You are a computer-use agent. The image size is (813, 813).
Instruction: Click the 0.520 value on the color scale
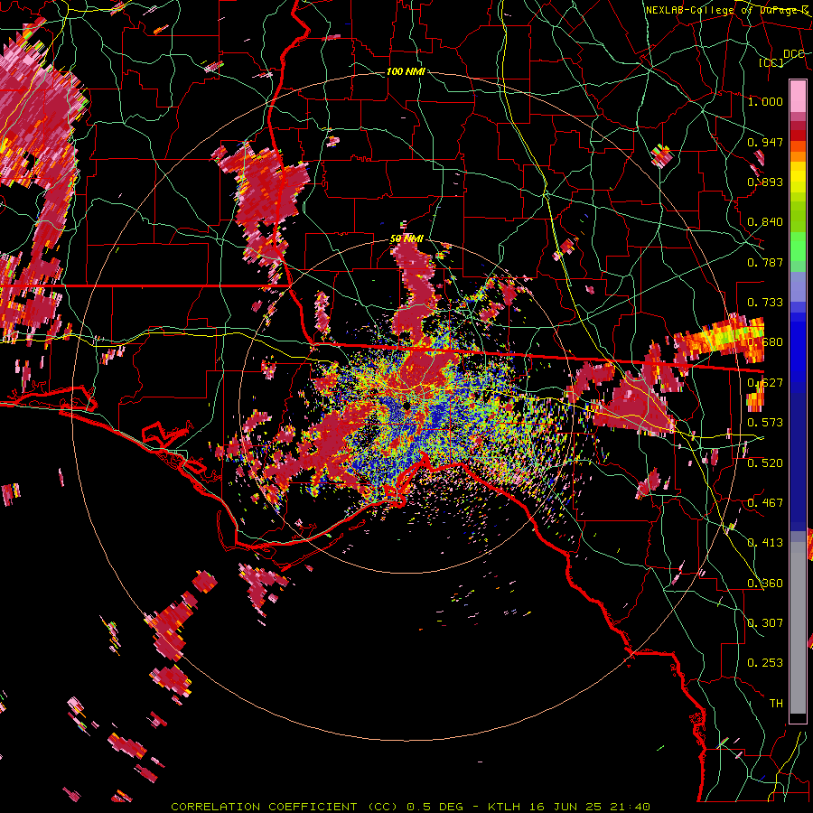click(x=765, y=463)
